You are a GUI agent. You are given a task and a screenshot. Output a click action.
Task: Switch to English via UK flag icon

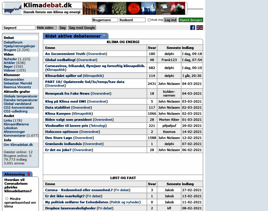click(x=200, y=28)
